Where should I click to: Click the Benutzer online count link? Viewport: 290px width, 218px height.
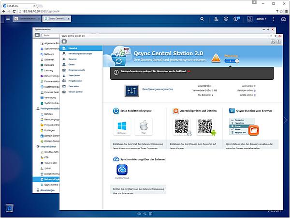point(255,91)
